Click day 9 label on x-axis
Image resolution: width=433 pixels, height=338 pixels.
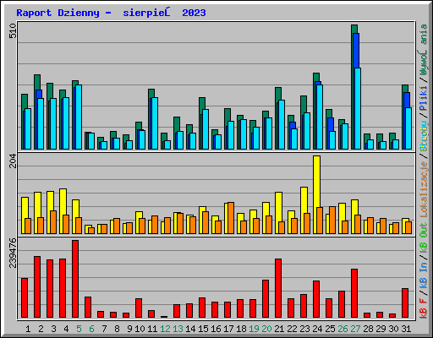coord(129,329)
